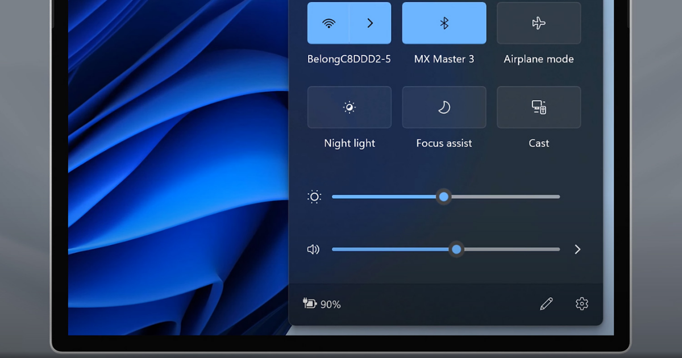Viewport: 682px width, 358px height.
Task: Click the Night light label
Action: [x=350, y=143]
